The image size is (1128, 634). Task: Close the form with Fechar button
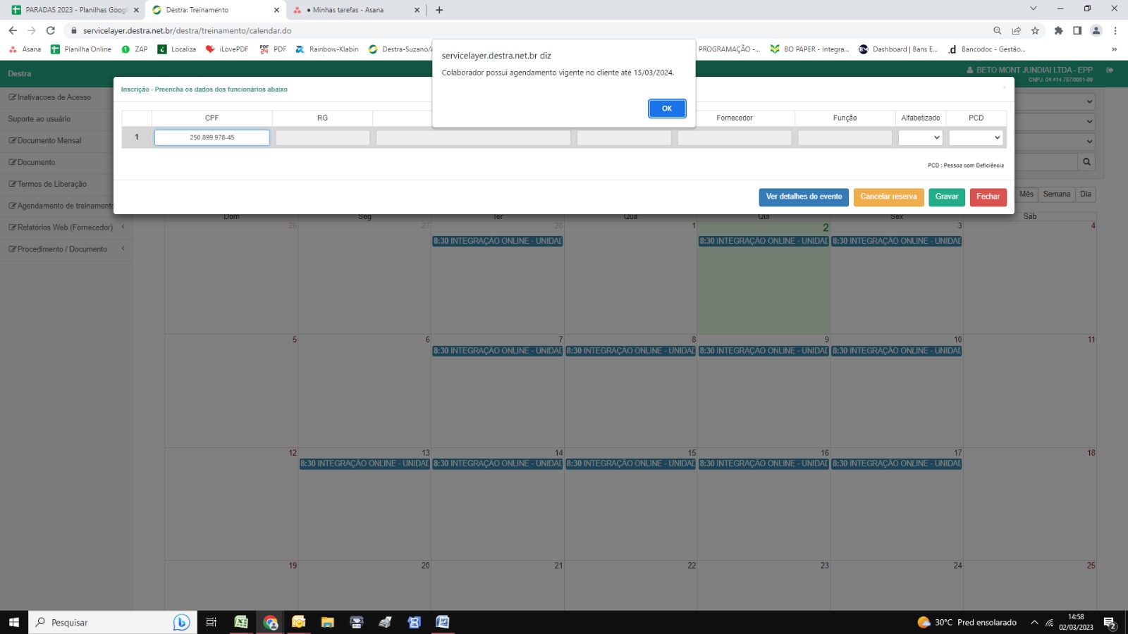(988, 197)
